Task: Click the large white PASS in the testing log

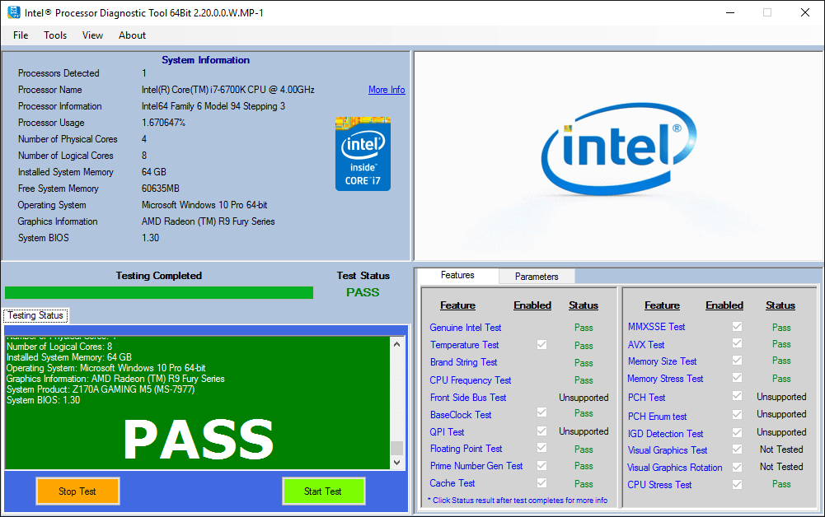Action: point(199,440)
